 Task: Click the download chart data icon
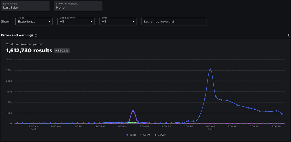(289, 35)
